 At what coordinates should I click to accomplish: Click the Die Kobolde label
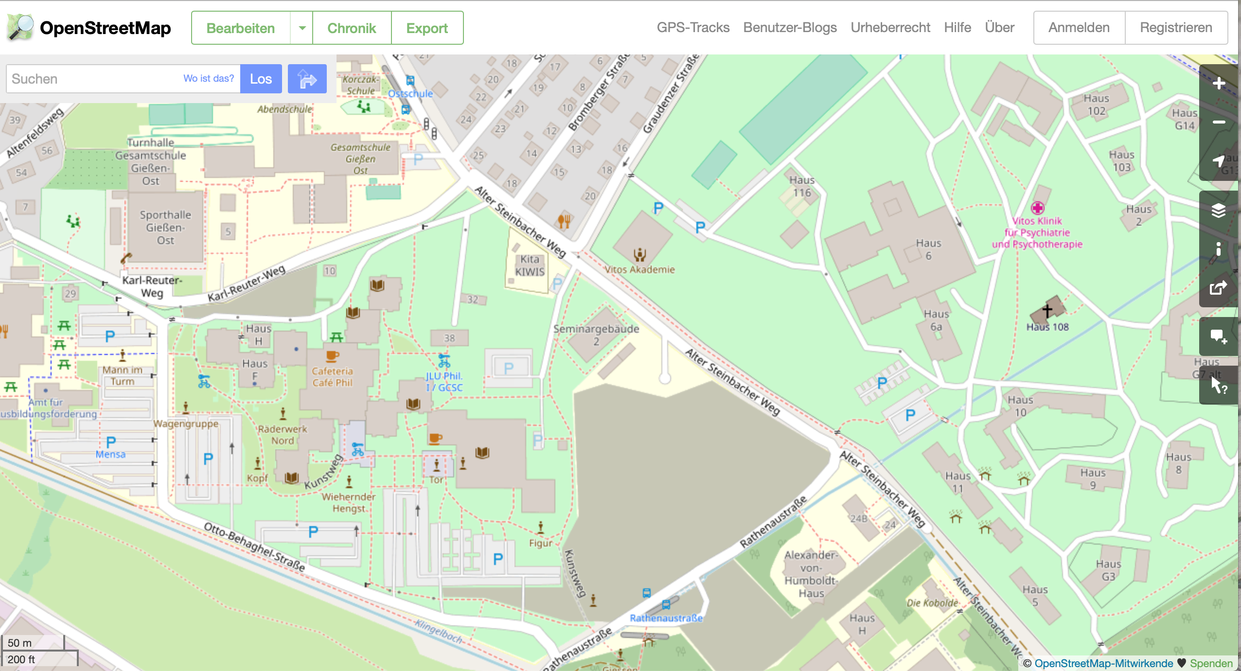(x=932, y=603)
